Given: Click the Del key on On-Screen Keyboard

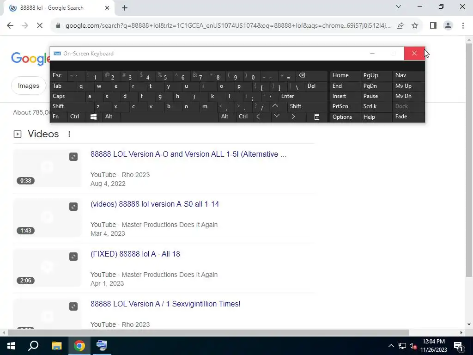Looking at the screenshot, I should point(316,86).
